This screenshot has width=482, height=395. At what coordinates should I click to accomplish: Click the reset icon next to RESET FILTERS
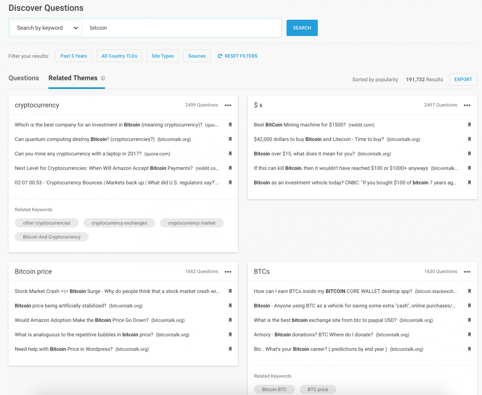pyautogui.click(x=220, y=56)
